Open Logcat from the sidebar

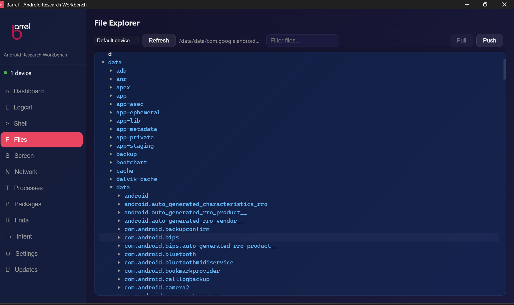click(x=41, y=107)
